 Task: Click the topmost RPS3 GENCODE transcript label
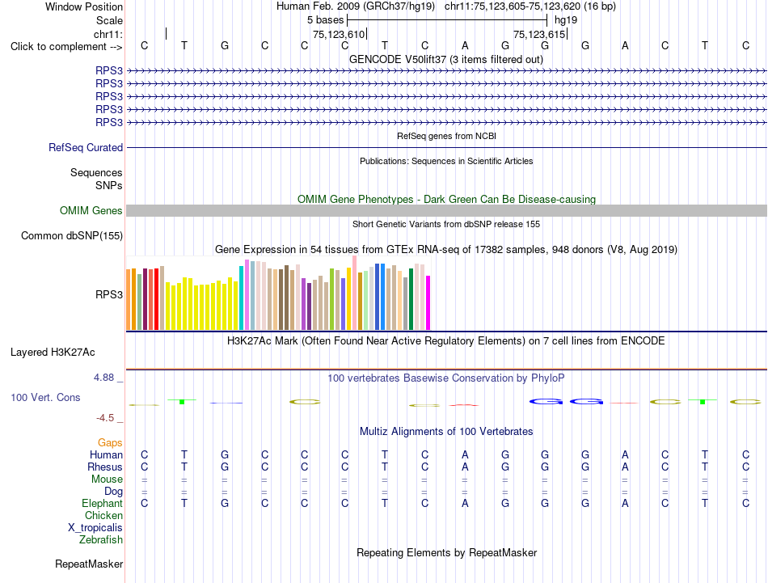click(x=109, y=70)
